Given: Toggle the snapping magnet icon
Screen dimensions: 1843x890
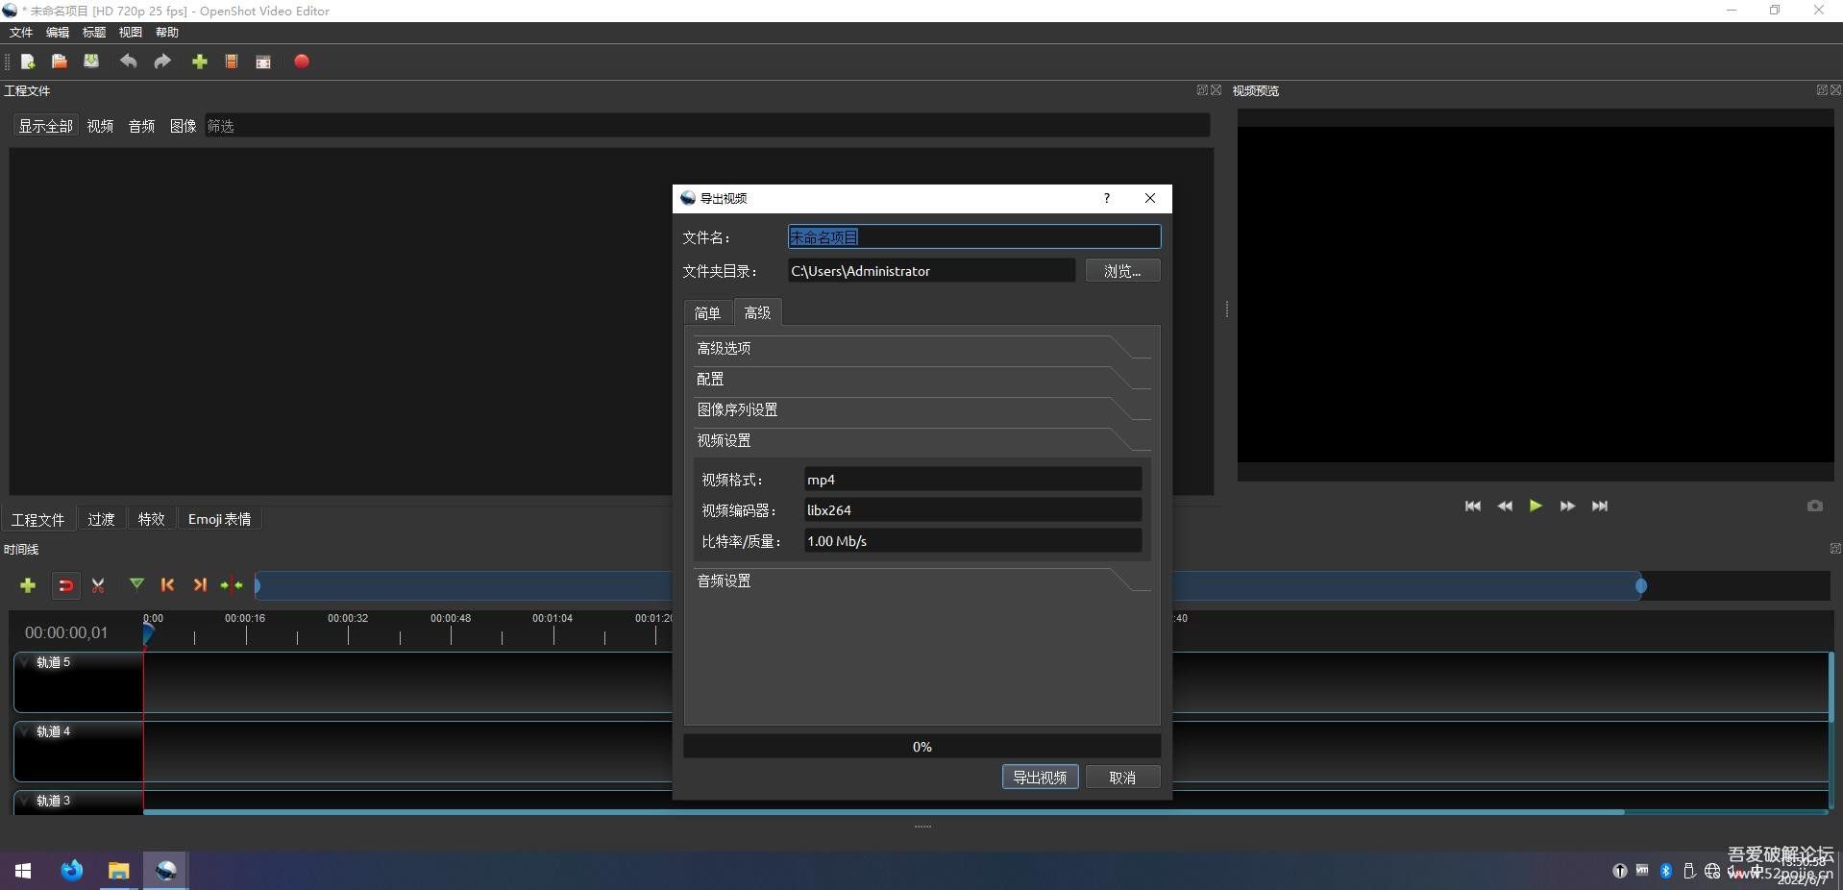Looking at the screenshot, I should click(65, 585).
